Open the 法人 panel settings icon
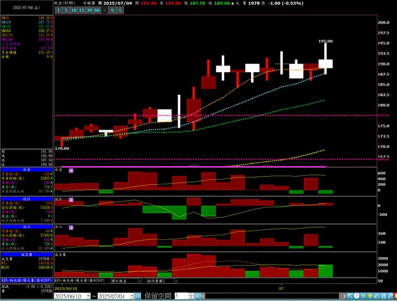Image resolution: width=397 pixels, height=301 pixels. (71, 228)
